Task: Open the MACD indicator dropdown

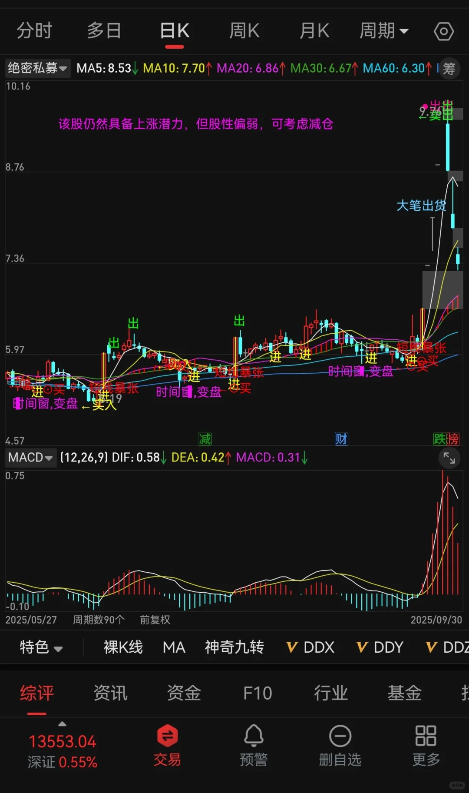Action: [30, 458]
